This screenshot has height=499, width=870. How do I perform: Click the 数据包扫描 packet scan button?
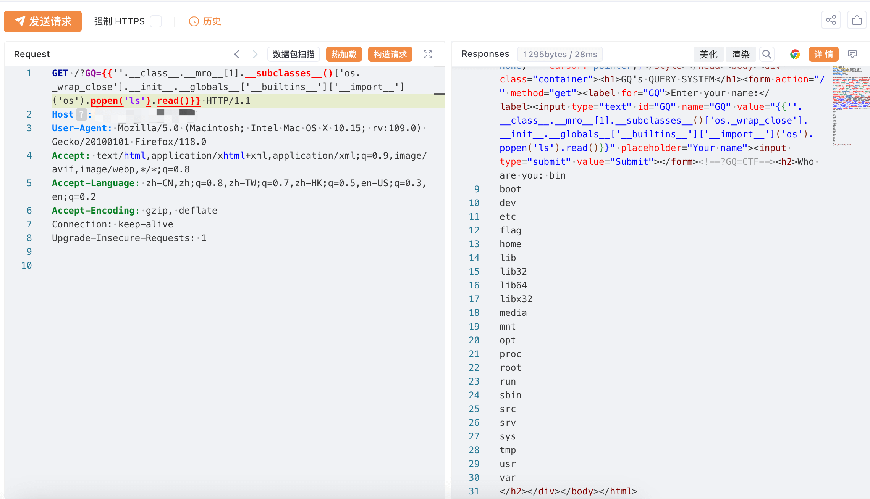tap(294, 54)
